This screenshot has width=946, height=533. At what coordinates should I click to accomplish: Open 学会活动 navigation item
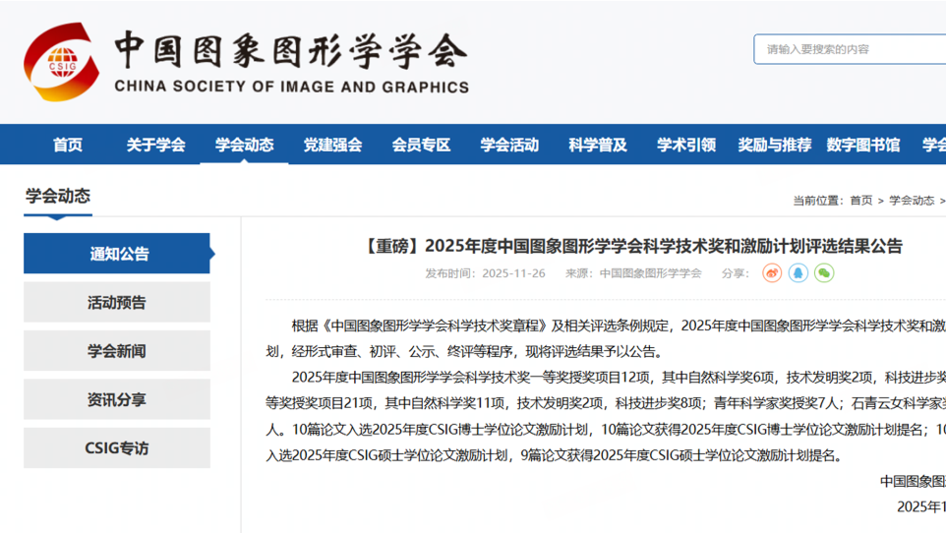coord(509,145)
